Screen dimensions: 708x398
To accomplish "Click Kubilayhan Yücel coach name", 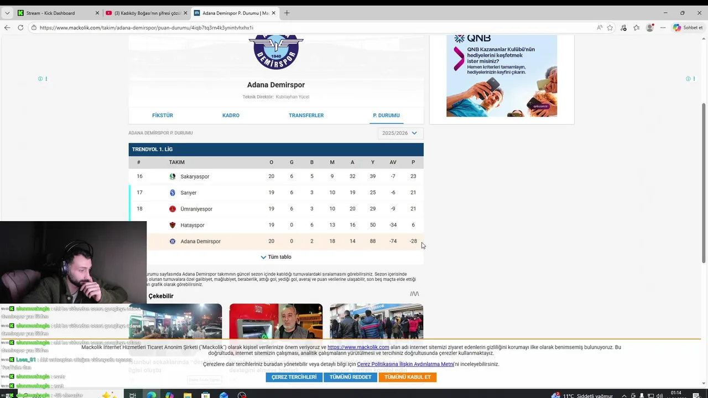I will [x=293, y=97].
